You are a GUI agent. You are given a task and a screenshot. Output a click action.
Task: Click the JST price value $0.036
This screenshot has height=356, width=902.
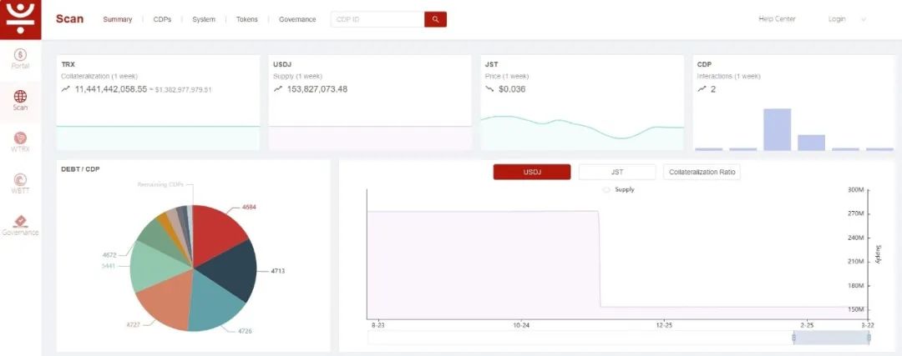tap(512, 89)
